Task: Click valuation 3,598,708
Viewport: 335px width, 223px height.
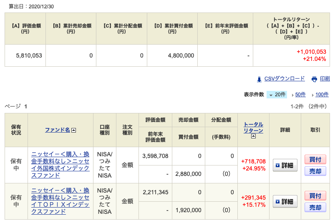Action: 155,156
